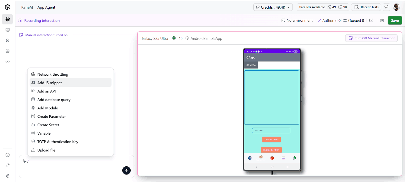Open the No Environment selector
The image size is (405, 182).
point(297,20)
